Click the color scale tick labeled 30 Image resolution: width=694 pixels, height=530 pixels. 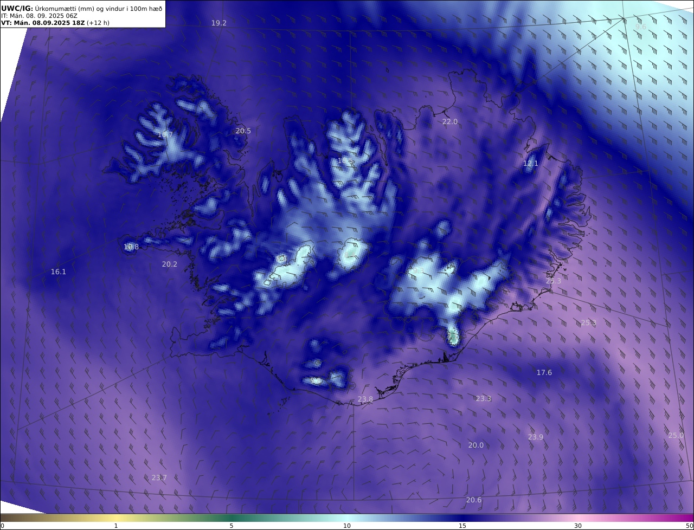click(x=578, y=526)
